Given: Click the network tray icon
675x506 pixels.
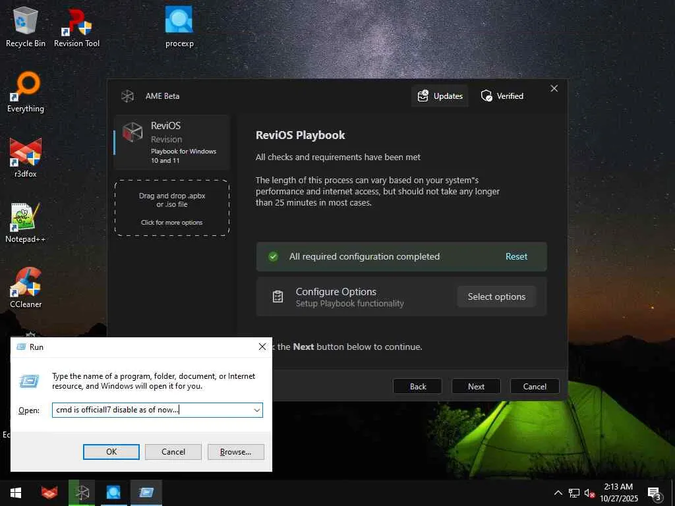Looking at the screenshot, I should (574, 493).
